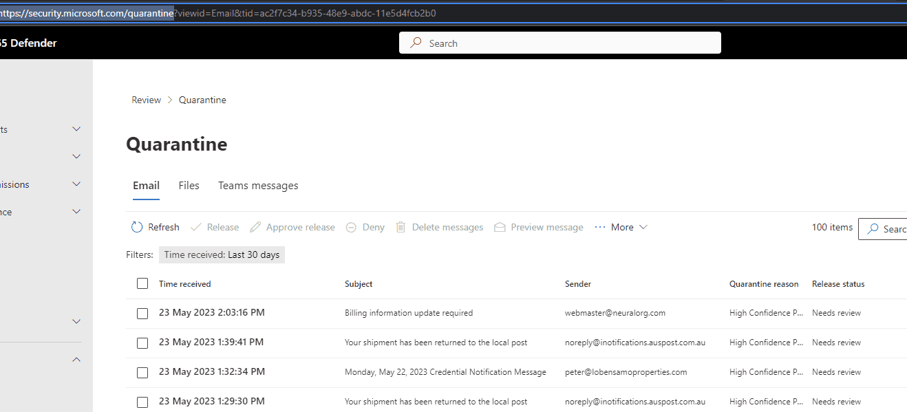907x412 pixels.
Task: Click the Release checkmark icon
Action: point(196,227)
